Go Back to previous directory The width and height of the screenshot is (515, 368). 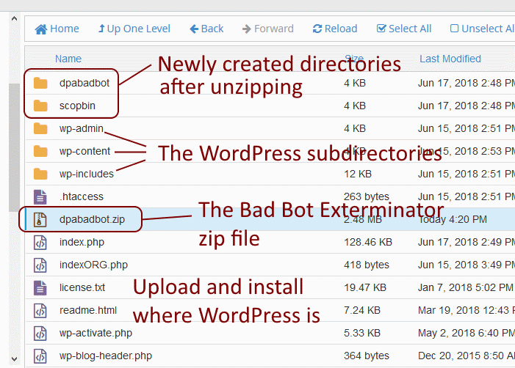[x=206, y=29]
